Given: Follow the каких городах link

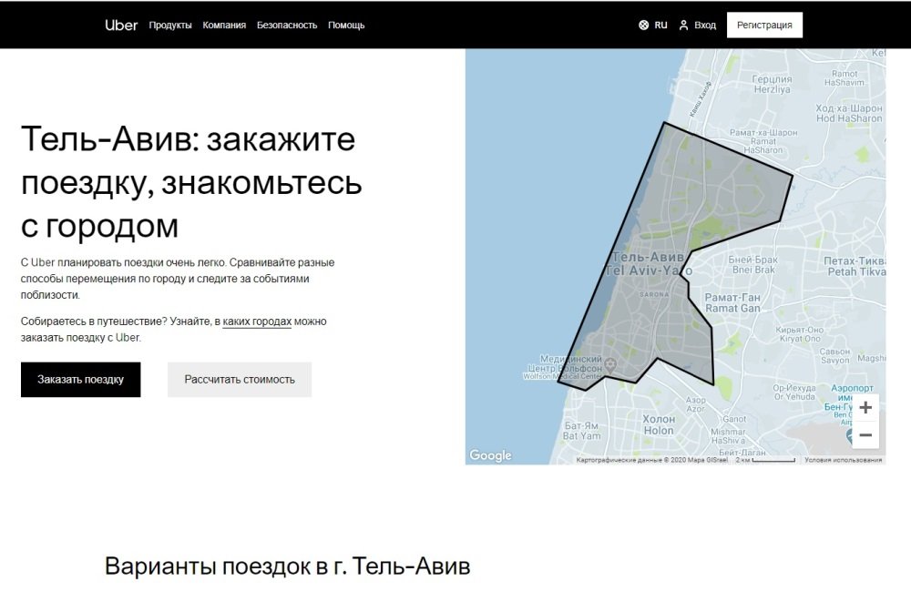Looking at the screenshot, I should [x=257, y=321].
